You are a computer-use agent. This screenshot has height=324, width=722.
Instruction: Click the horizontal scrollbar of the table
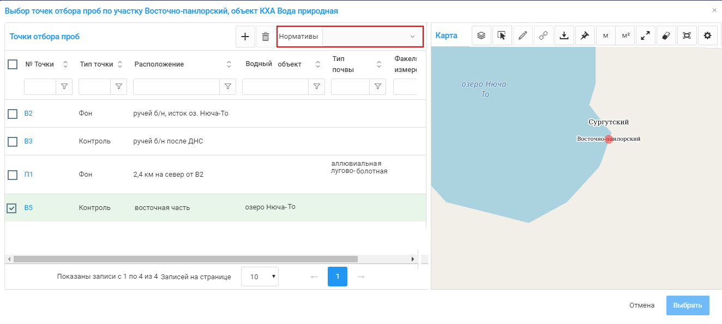click(x=185, y=259)
